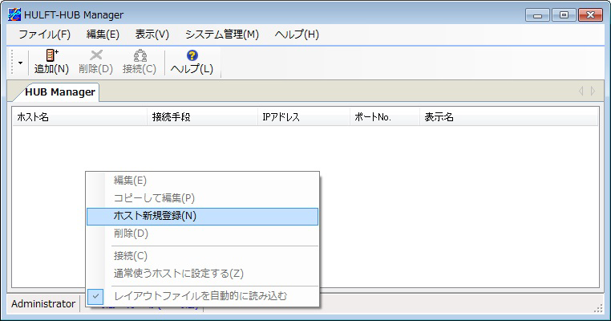
Task: Minimize the HULFT-HUB Manager window
Action: [x=538, y=15]
